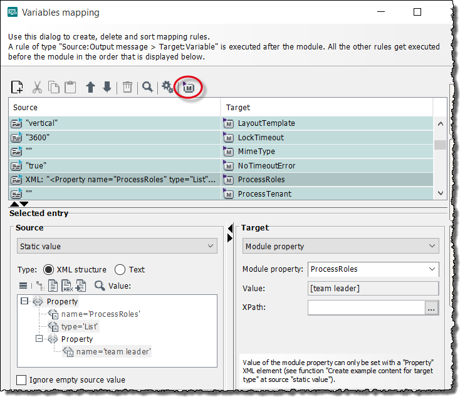This screenshot has width=465, height=402.
Task: Click the gears settings icon in toolbar
Action: tap(168, 88)
